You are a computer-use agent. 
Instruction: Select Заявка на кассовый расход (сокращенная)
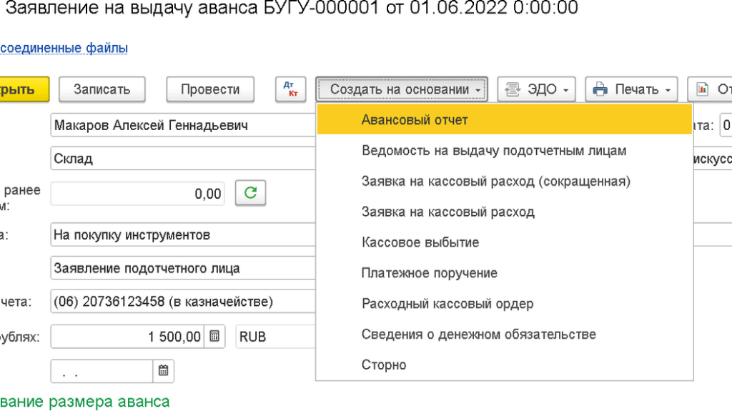495,182
